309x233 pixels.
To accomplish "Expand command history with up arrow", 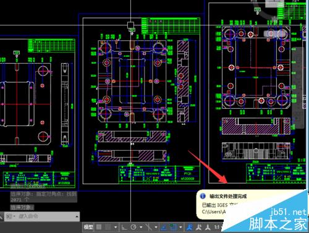I will [77, 216].
